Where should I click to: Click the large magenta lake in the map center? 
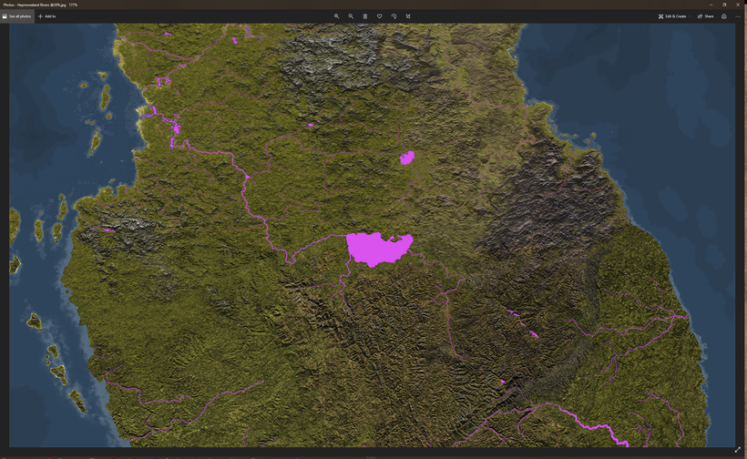point(377,248)
